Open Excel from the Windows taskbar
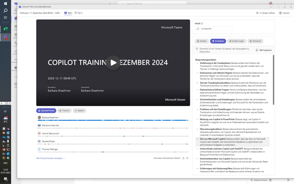This screenshot has height=184, width=294. pos(6,29)
